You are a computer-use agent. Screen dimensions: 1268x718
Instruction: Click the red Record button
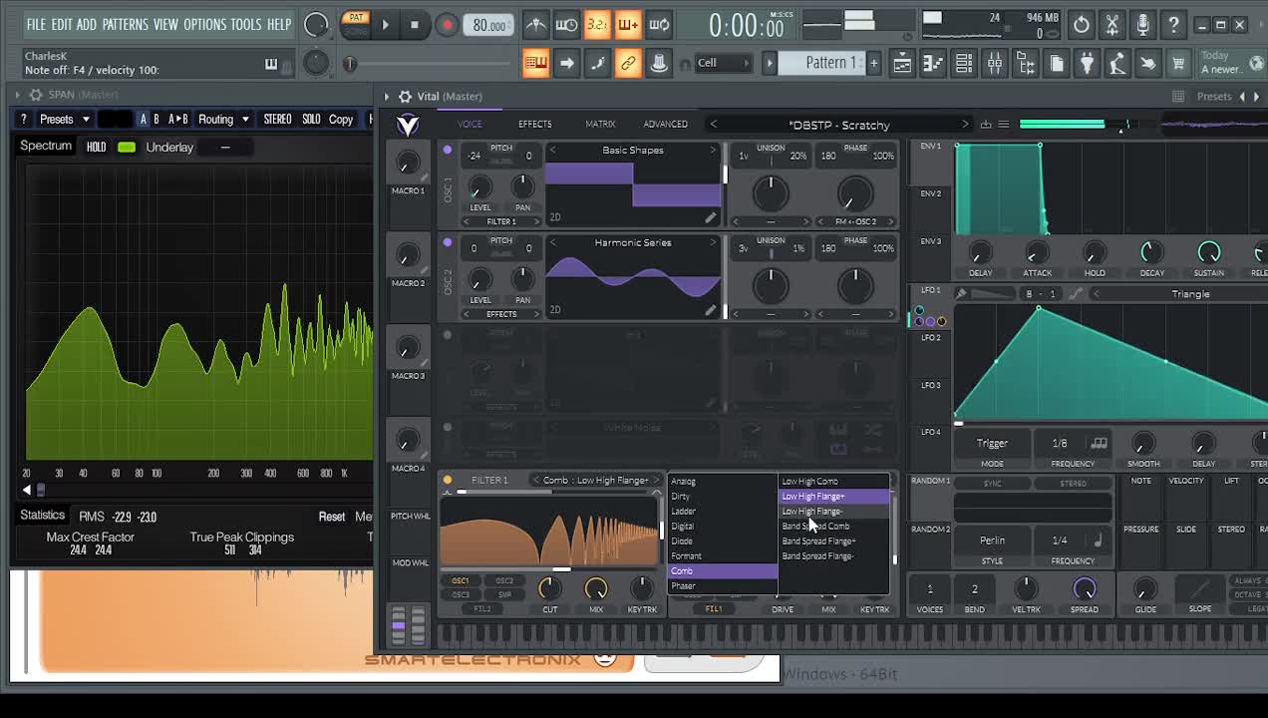(447, 25)
